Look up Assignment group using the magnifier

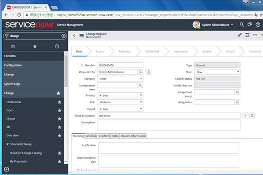click(237, 92)
